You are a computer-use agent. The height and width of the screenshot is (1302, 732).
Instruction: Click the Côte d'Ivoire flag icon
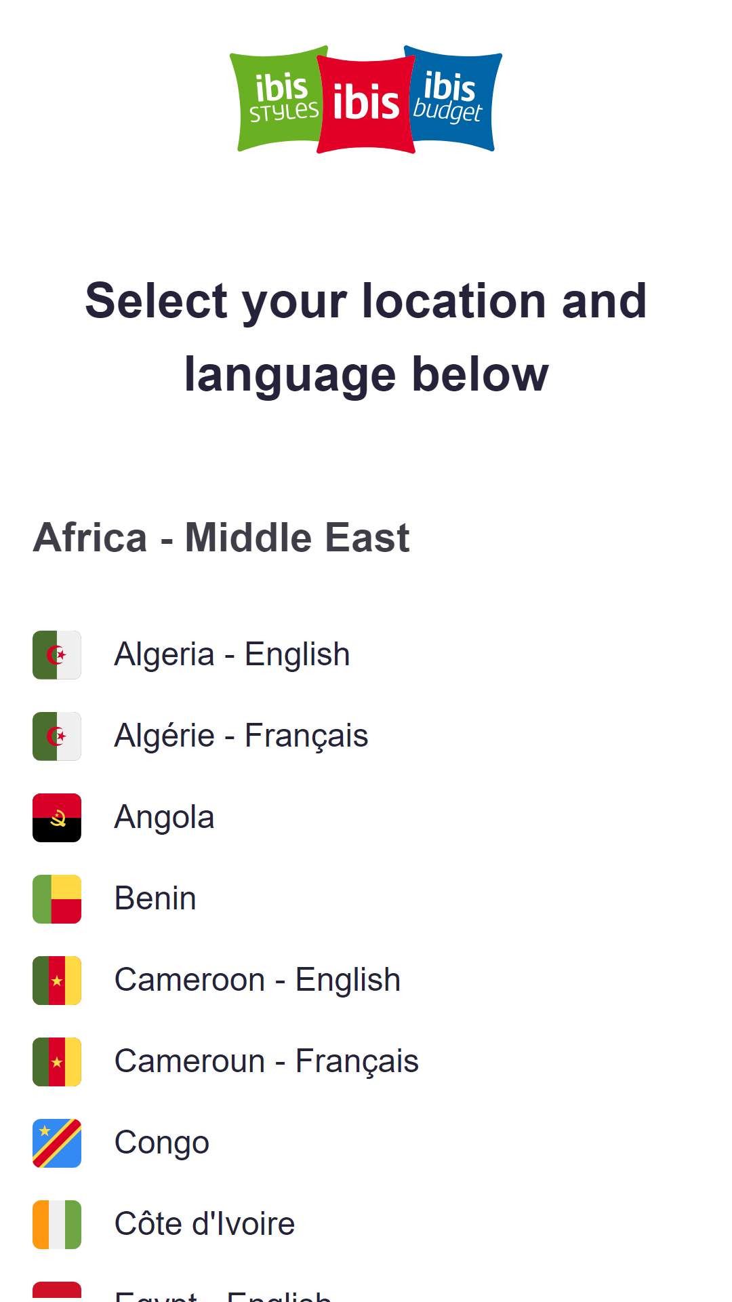(x=57, y=1225)
